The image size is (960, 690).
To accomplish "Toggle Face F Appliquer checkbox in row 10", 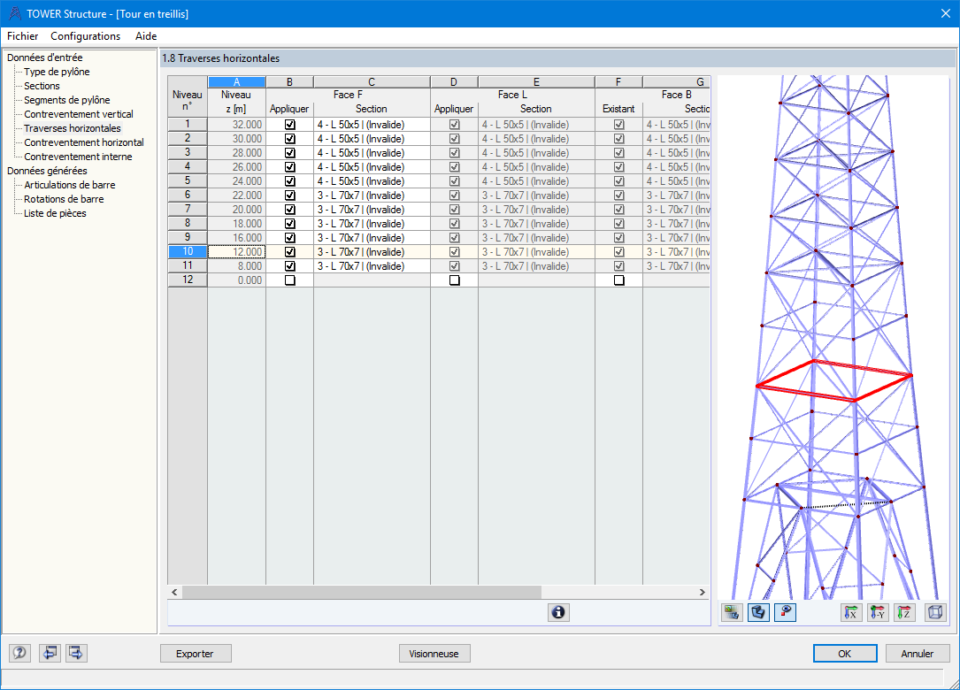I will 289,251.
